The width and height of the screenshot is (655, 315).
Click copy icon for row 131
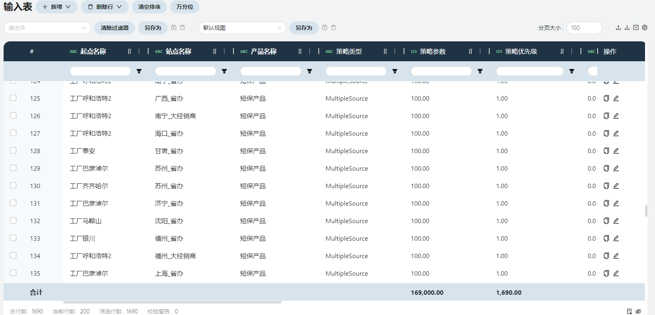606,203
